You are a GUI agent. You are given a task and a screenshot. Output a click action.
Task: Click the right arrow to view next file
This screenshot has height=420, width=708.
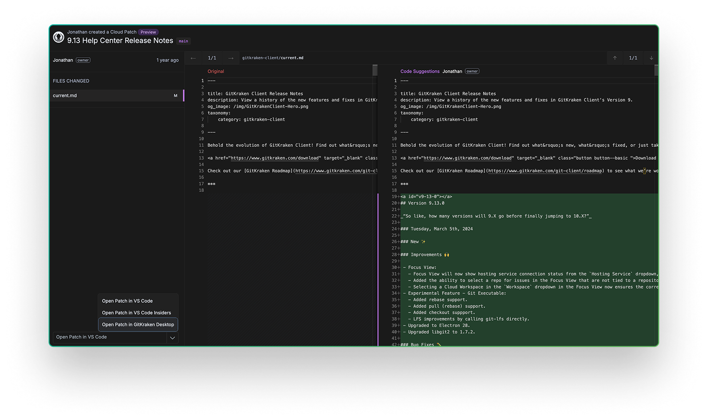[231, 58]
